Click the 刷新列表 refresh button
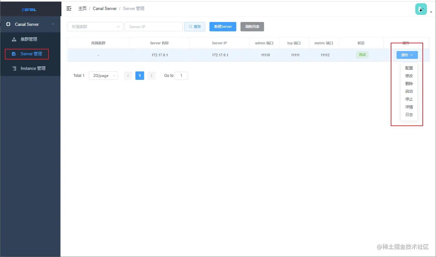Viewport: 436px width, 257px height. coord(252,27)
